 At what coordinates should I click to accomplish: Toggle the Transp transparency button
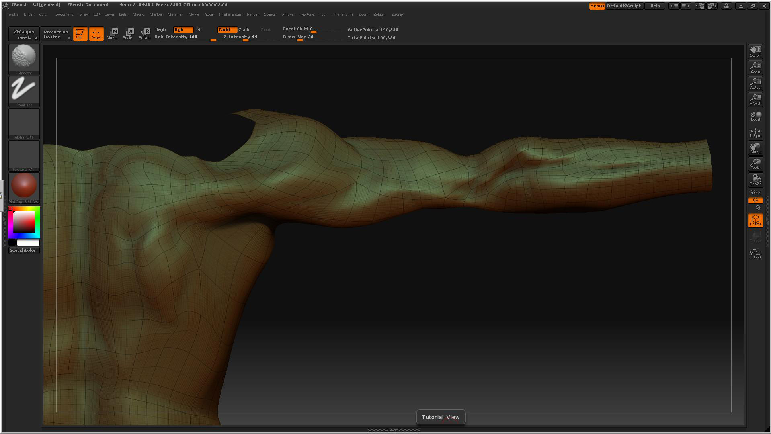(x=755, y=237)
